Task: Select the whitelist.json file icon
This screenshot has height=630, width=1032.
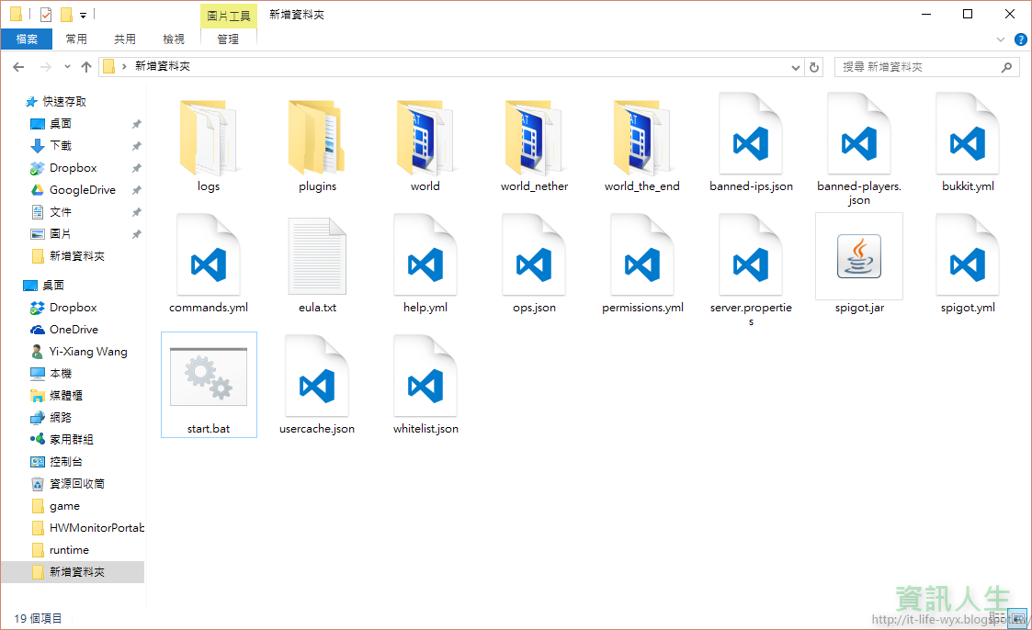Action: point(425,377)
